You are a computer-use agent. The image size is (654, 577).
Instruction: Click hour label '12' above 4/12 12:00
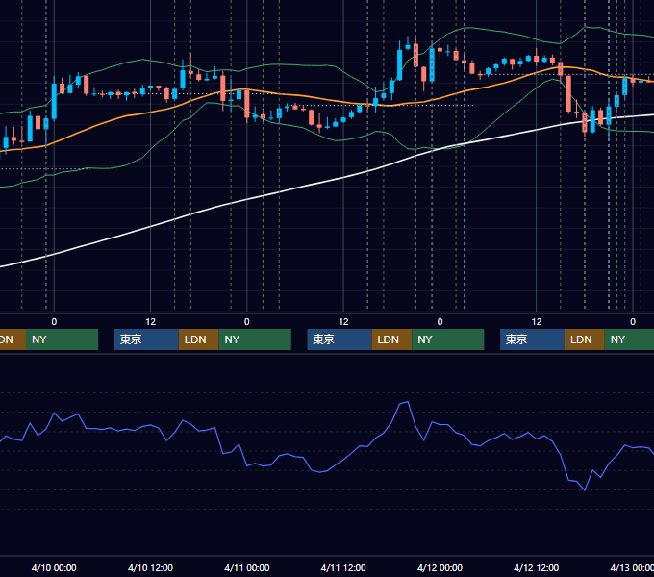pos(537,322)
